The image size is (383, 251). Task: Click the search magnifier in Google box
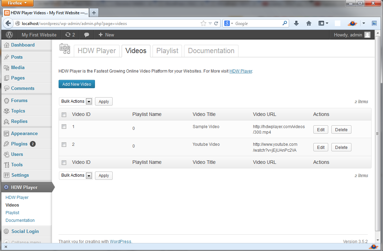(x=285, y=23)
